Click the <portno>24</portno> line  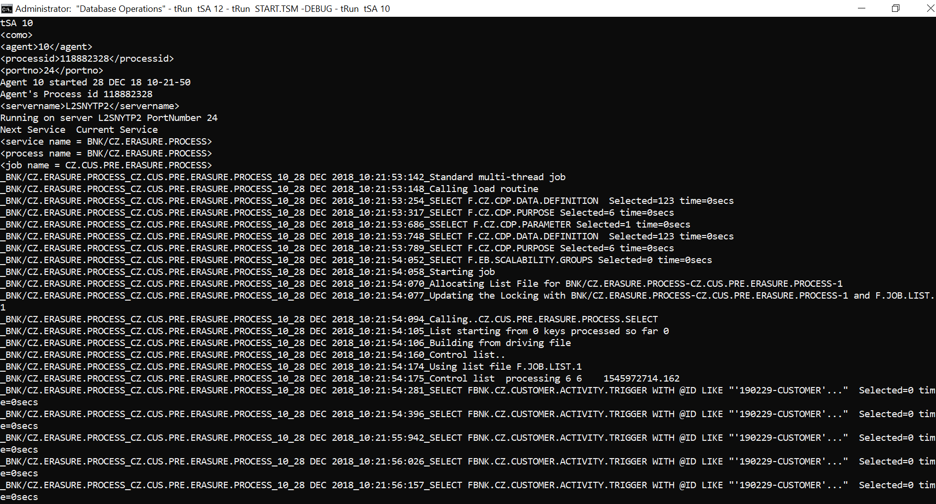click(51, 71)
